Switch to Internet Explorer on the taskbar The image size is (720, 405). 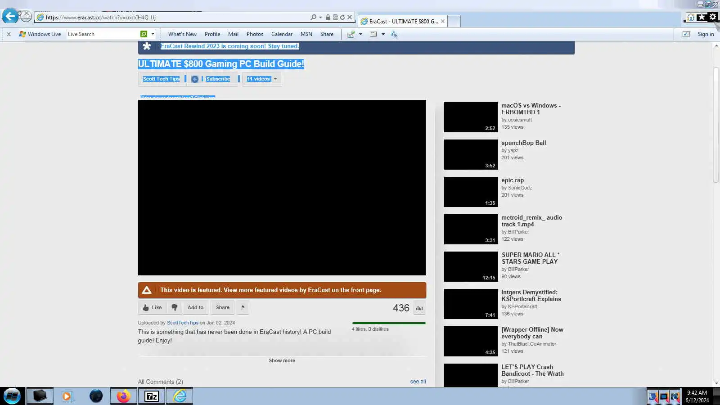point(180,396)
